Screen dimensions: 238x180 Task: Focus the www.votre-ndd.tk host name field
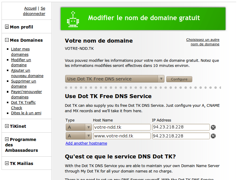click(x=122, y=136)
